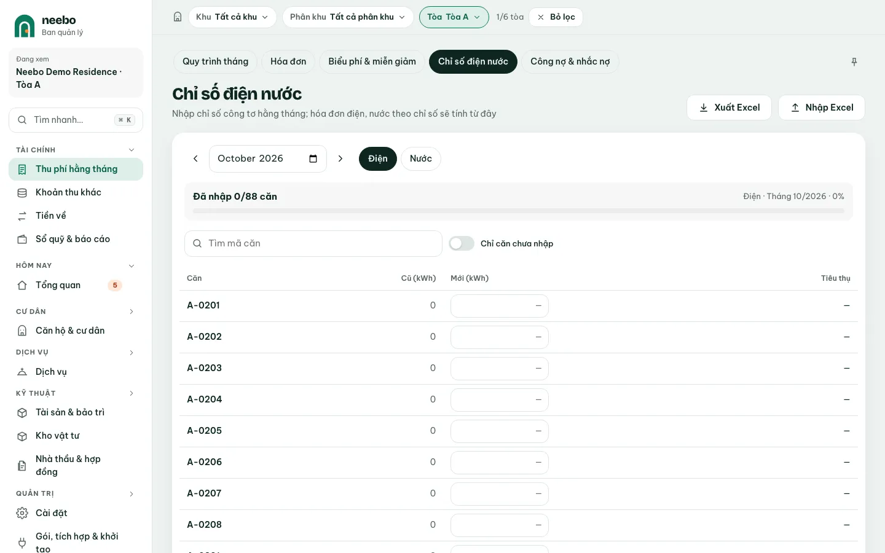
Task: Click the Sổ quỹ & báo cáo icon
Action: [22, 240]
